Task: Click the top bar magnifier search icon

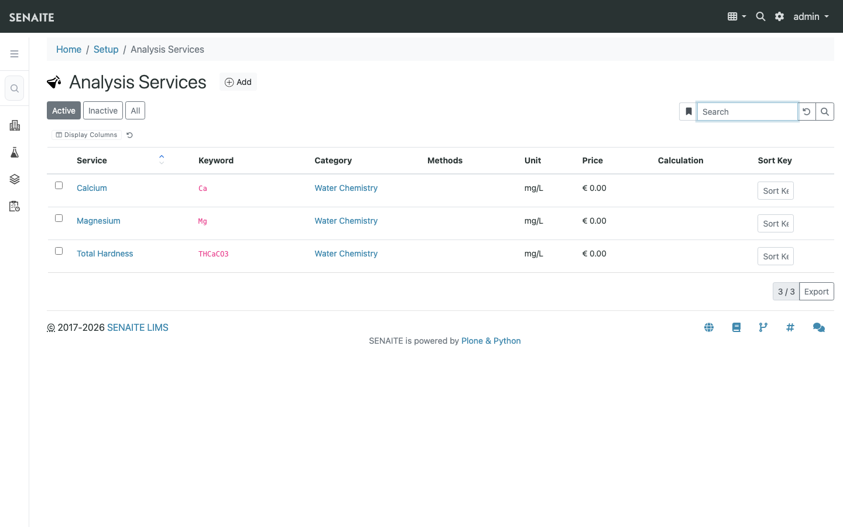Action: 760,16
